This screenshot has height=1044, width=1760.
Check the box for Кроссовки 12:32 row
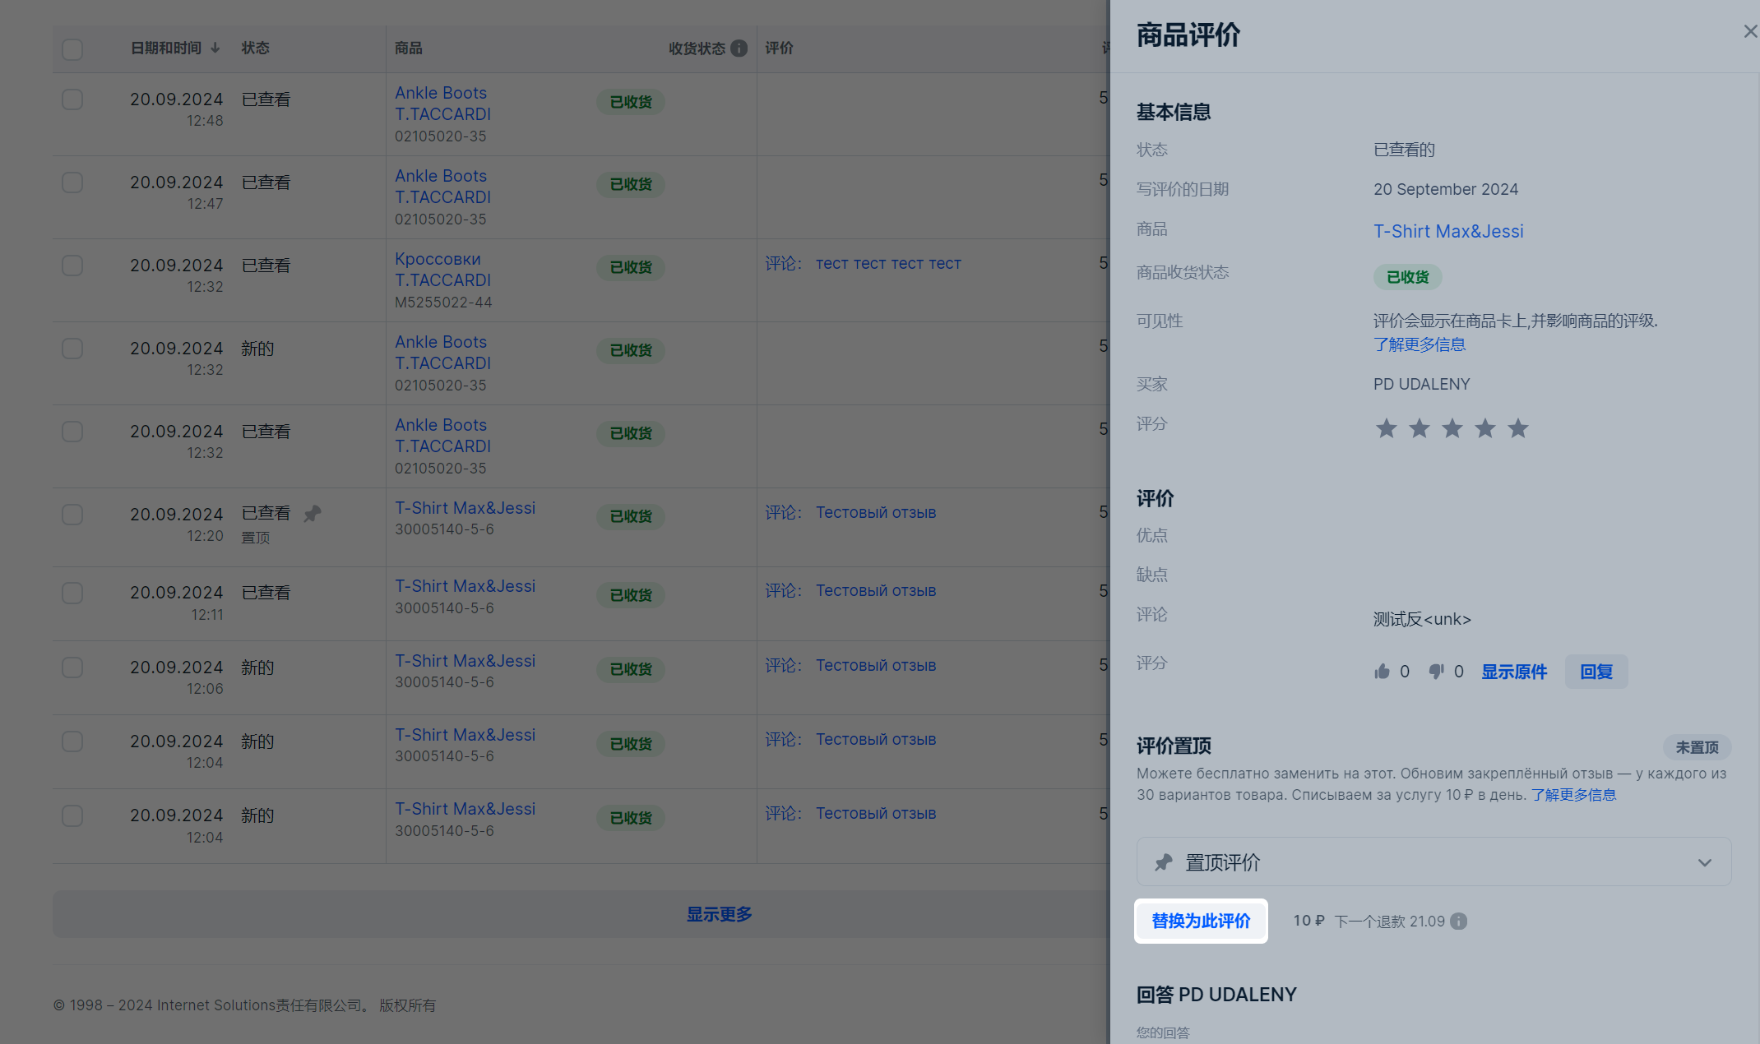(72, 266)
